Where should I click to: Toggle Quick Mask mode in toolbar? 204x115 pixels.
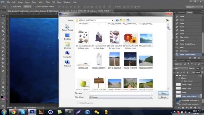click(x=3, y=102)
